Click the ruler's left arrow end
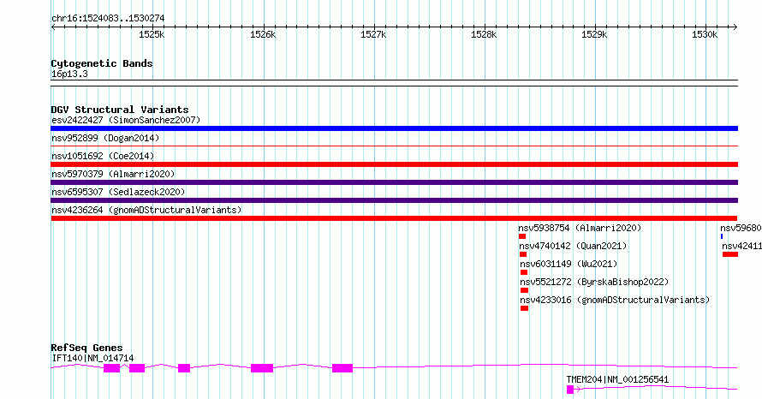Viewport: 762px width, 399px height. point(53,27)
